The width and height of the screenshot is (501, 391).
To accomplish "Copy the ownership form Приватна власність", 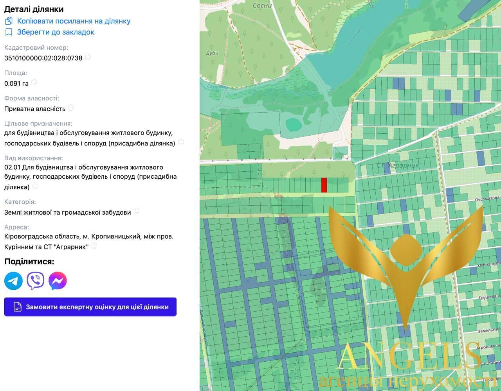I will [71, 108].
